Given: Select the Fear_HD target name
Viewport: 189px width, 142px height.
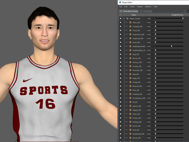Looking at the screenshot, I should [x=136, y=130].
